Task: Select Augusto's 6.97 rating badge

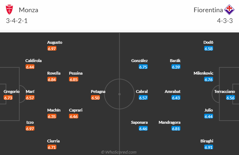Action: pyautogui.click(x=52, y=48)
